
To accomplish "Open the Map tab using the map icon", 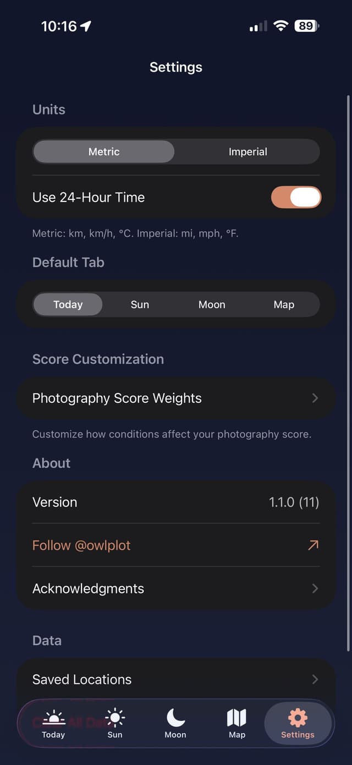I will pos(237,717).
